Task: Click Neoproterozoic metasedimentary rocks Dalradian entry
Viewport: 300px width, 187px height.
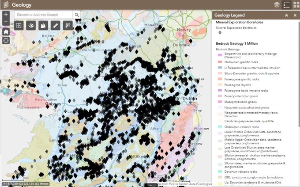Action: point(251,114)
